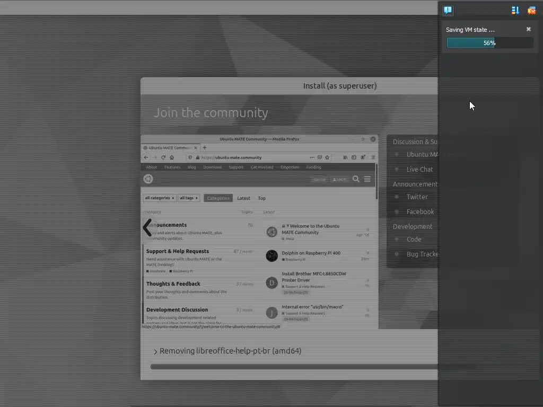Viewport: 543px width, 407px height.
Task: Delete finished notifications icon
Action: 531,11
